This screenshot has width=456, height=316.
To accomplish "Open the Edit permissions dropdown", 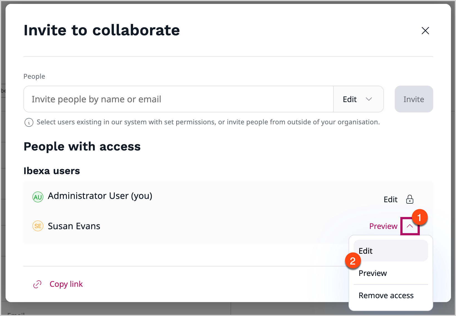I will coord(359,99).
